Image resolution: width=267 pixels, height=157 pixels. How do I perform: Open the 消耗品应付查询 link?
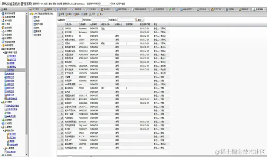13,106
